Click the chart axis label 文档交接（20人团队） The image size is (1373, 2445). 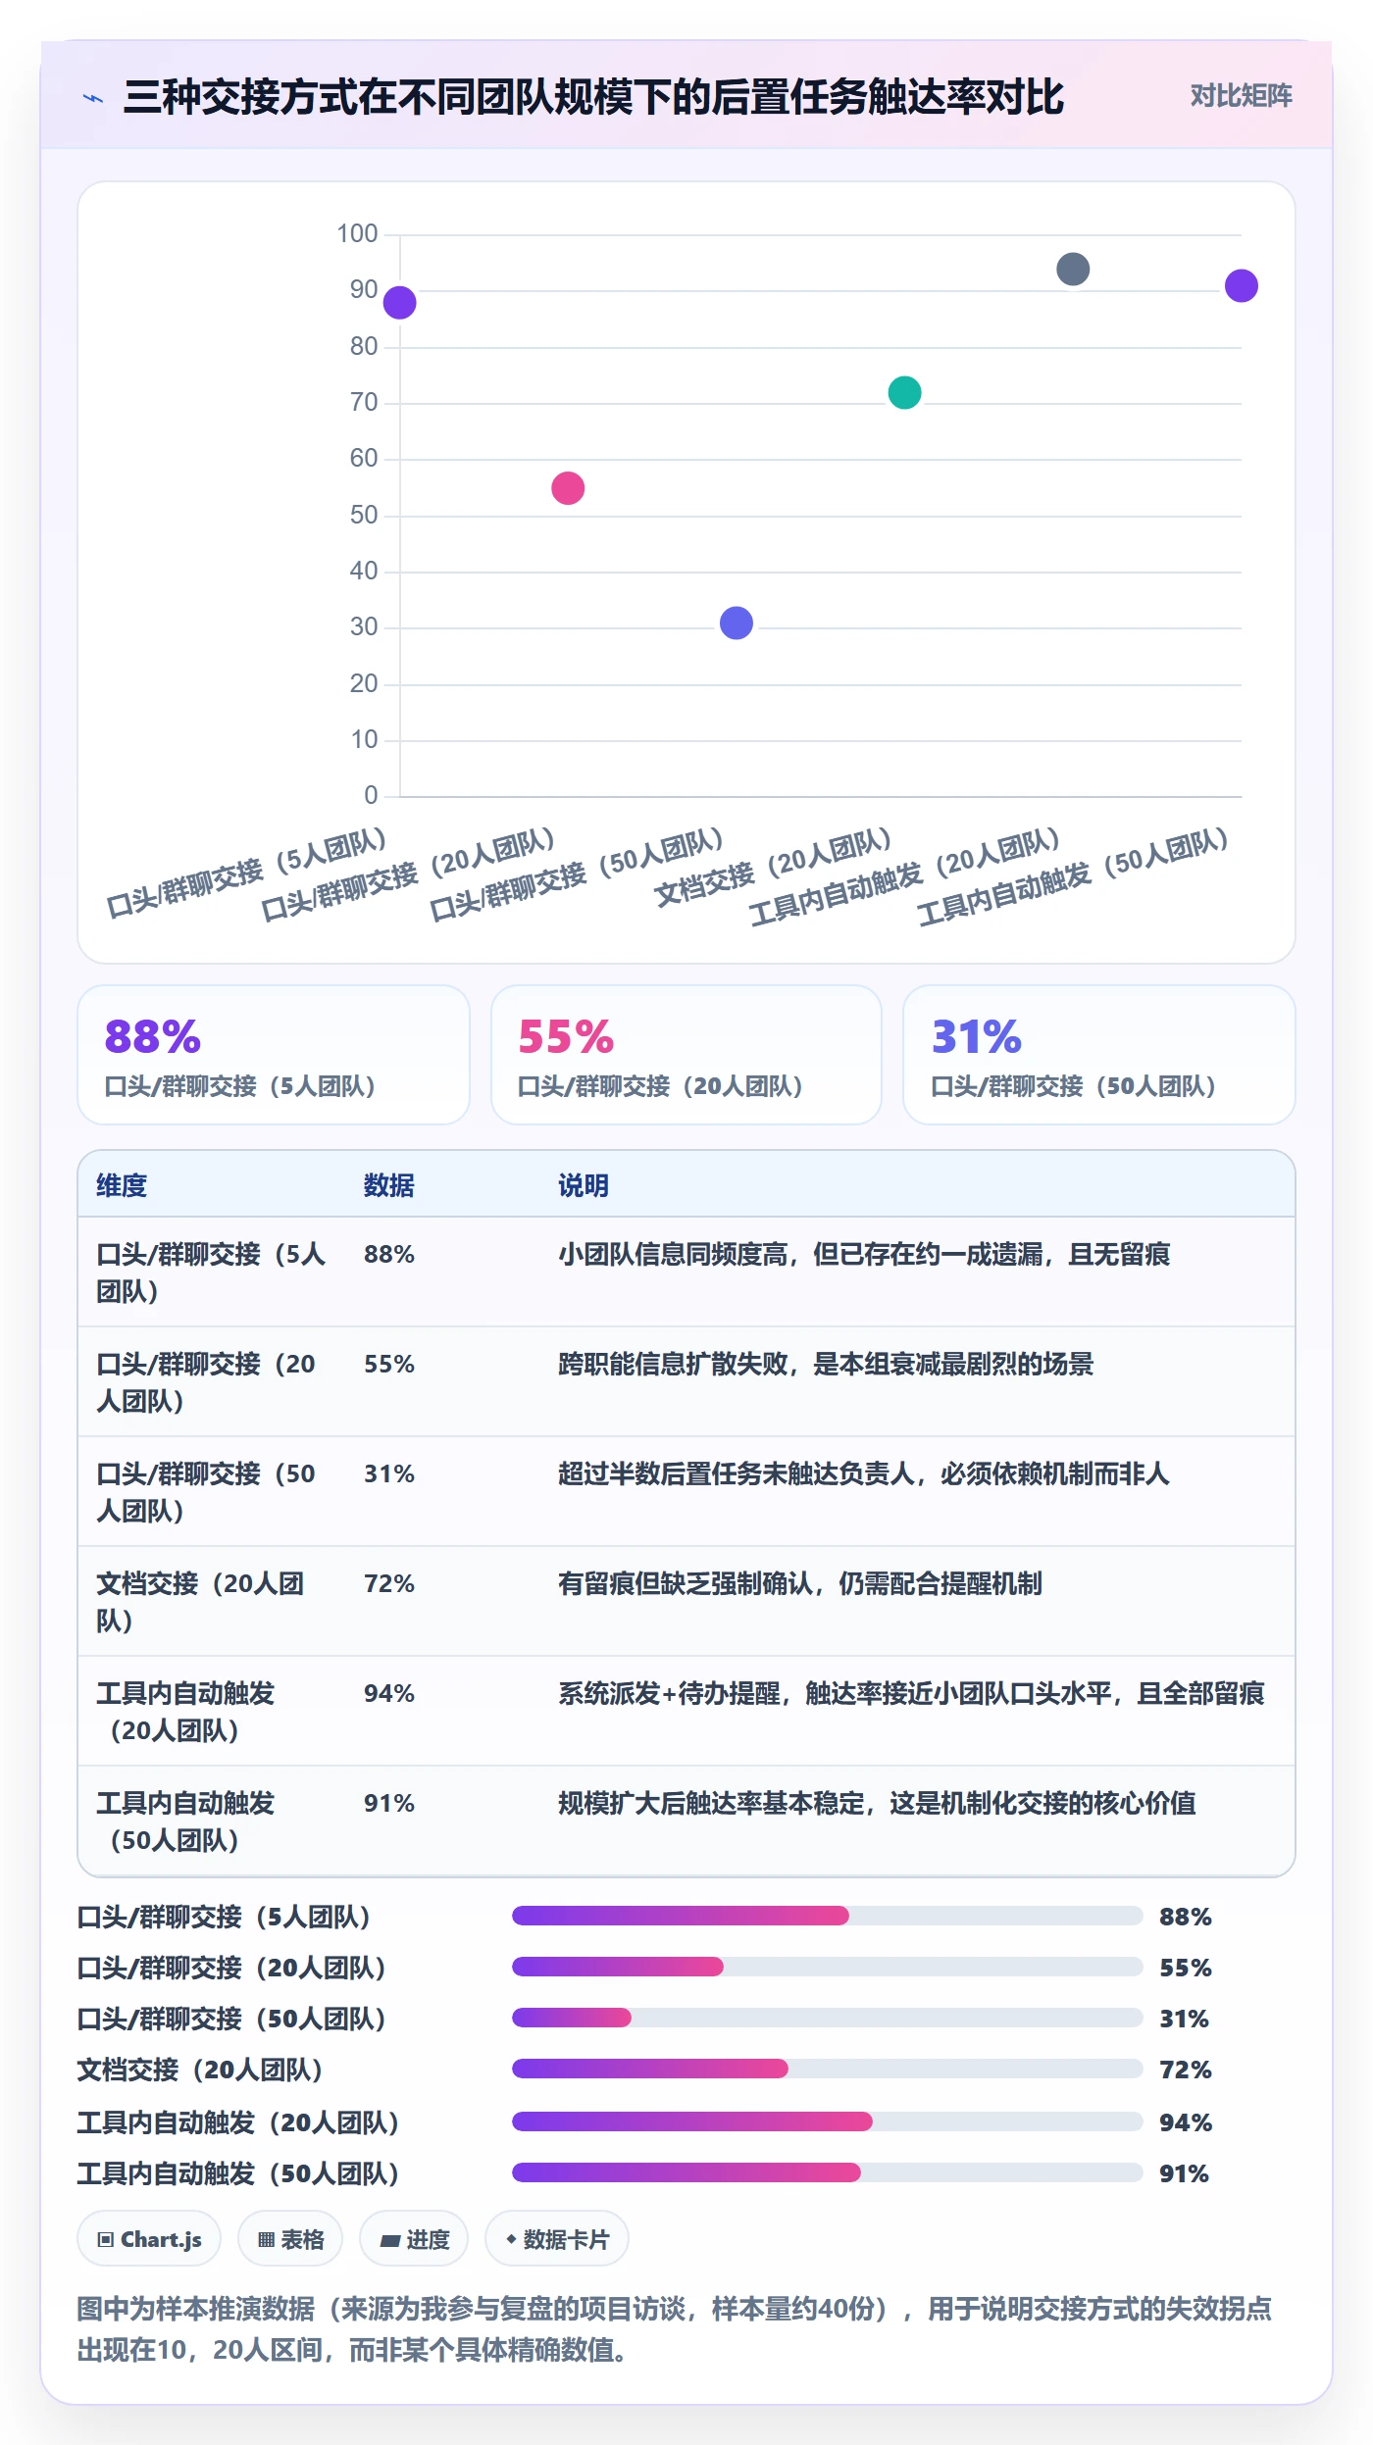[773, 867]
